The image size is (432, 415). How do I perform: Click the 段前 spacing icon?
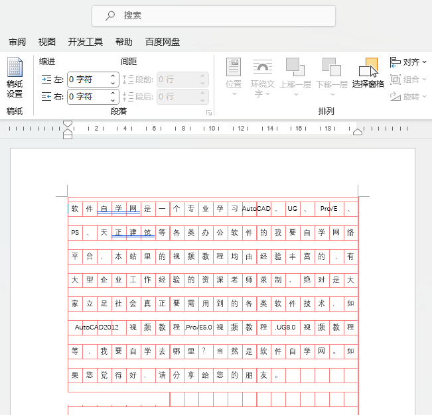128,80
